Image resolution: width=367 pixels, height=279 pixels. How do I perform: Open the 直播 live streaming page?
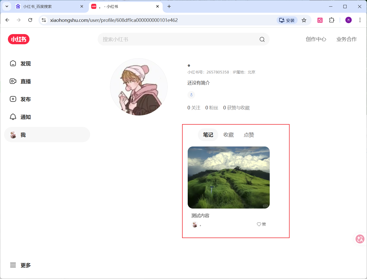point(20,81)
